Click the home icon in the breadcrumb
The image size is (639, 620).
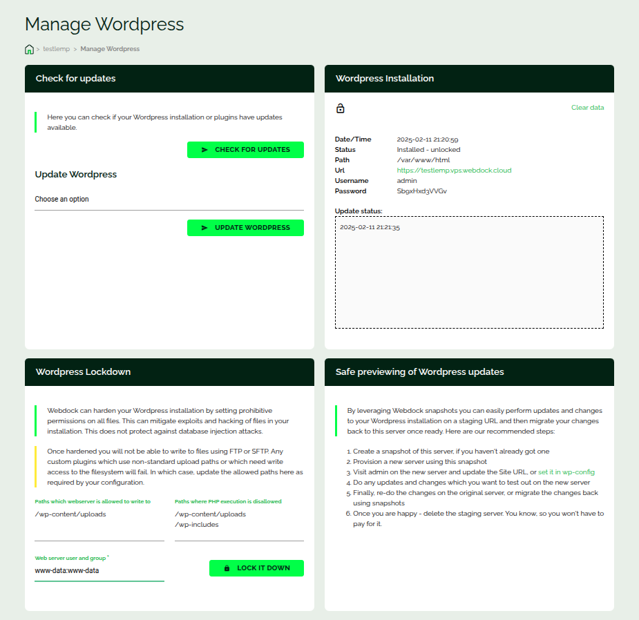[x=29, y=49]
